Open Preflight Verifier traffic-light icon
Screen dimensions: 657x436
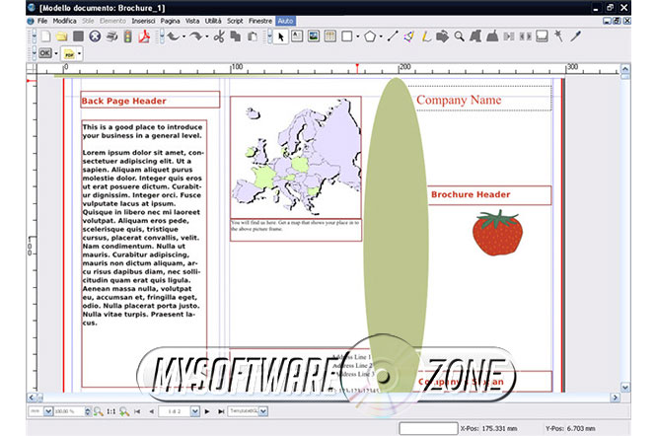pyautogui.click(x=126, y=36)
